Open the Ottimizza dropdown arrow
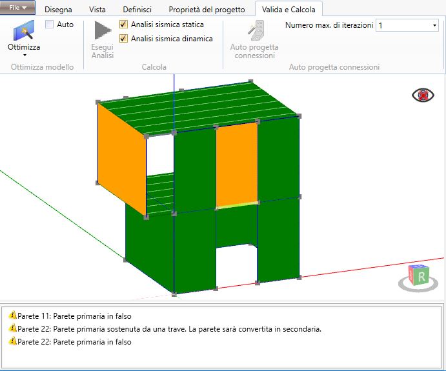 coord(25,55)
